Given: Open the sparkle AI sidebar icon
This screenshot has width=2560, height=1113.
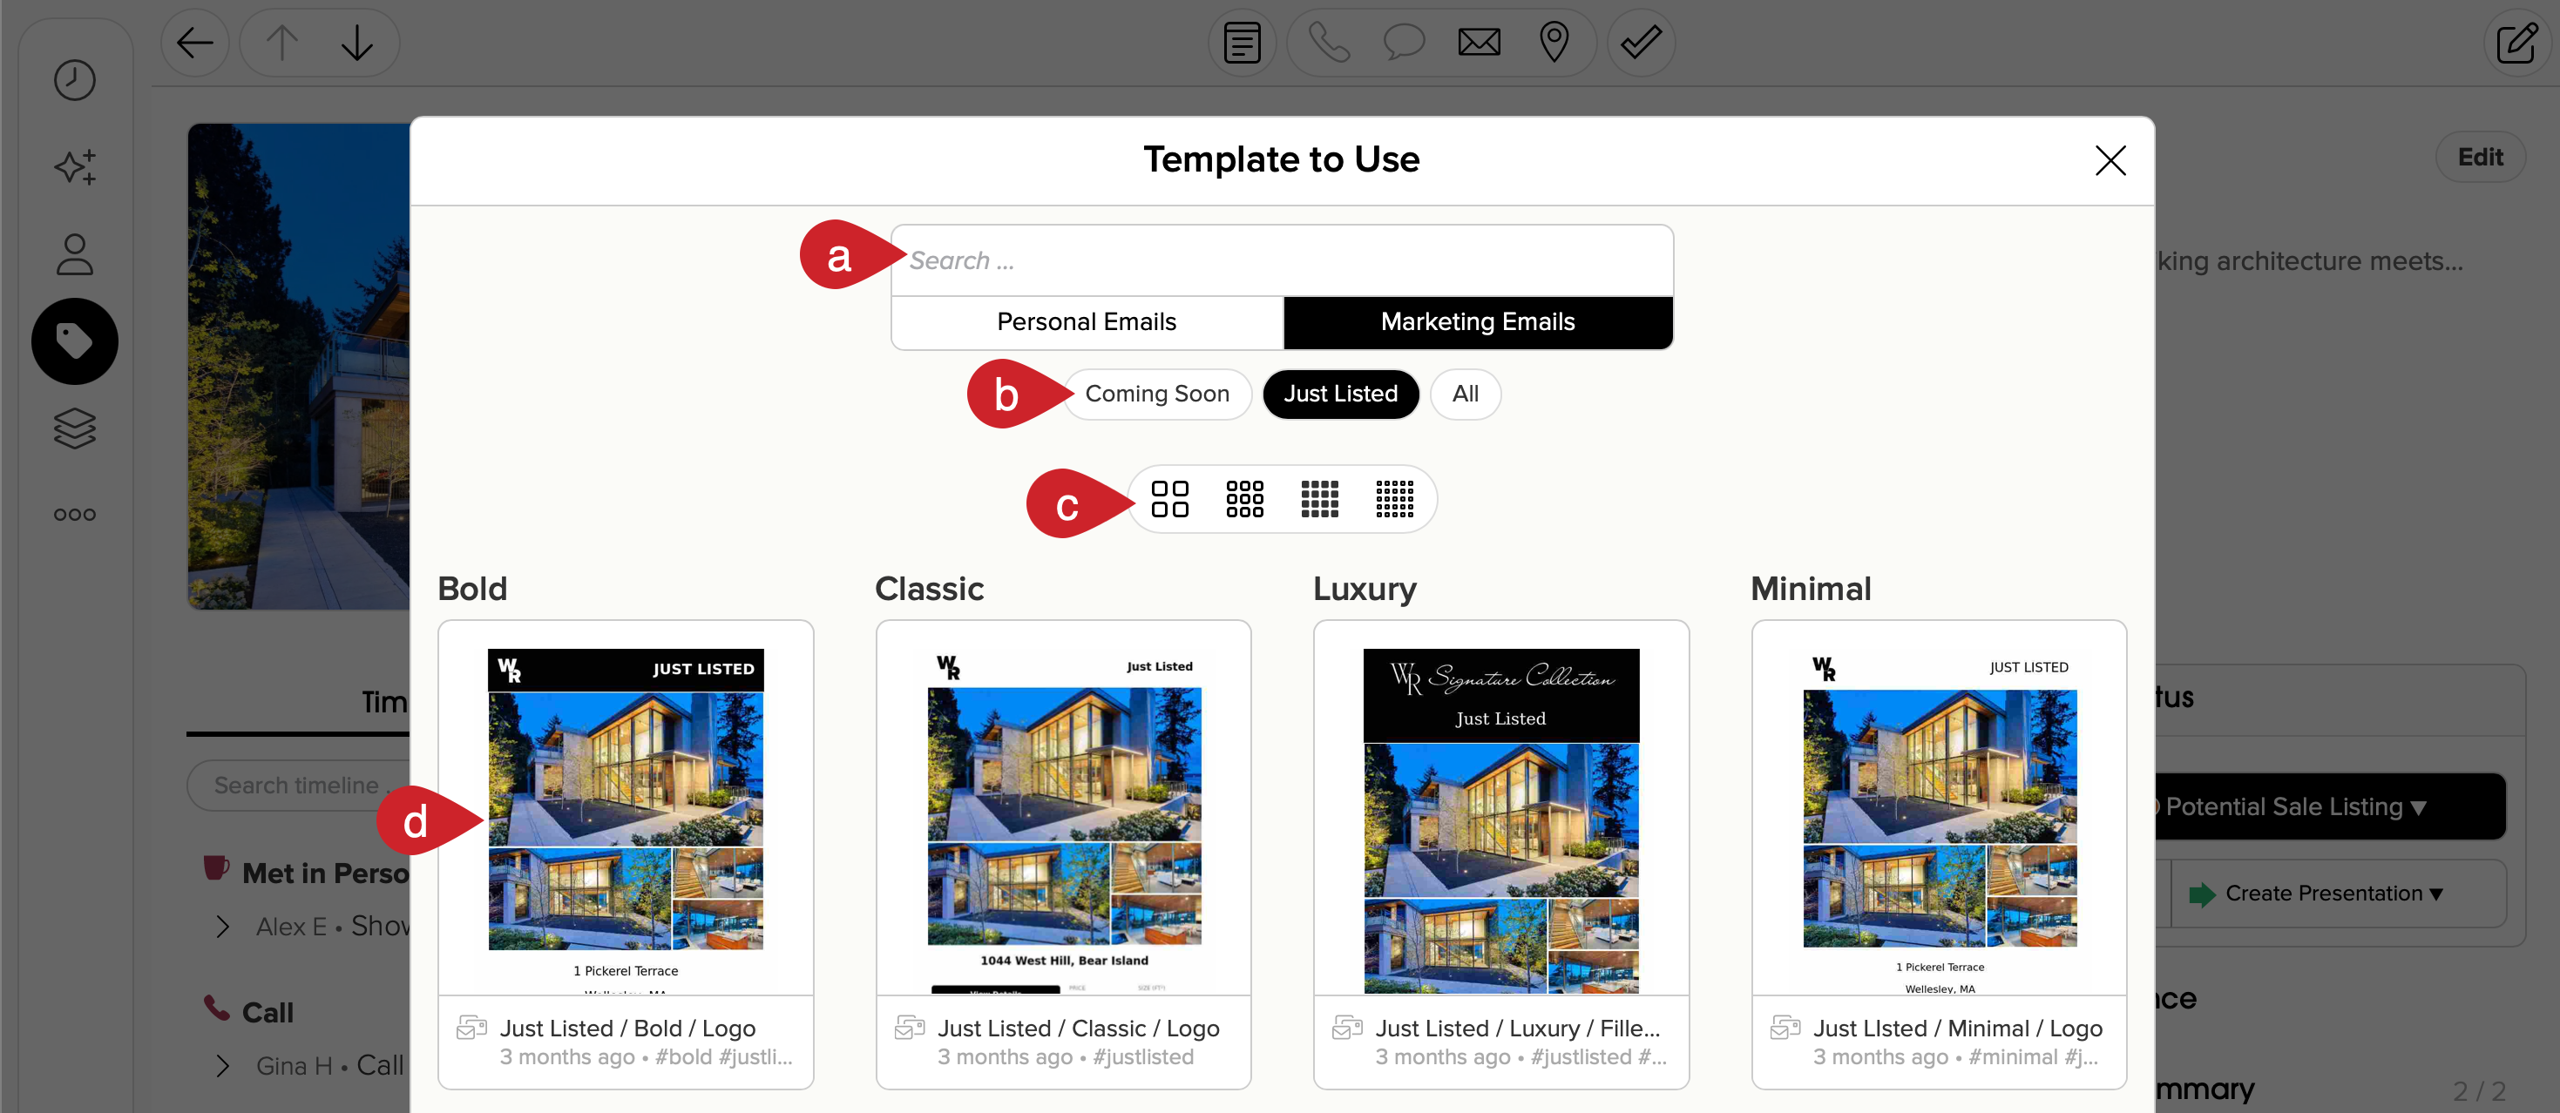Looking at the screenshot, I should [75, 167].
